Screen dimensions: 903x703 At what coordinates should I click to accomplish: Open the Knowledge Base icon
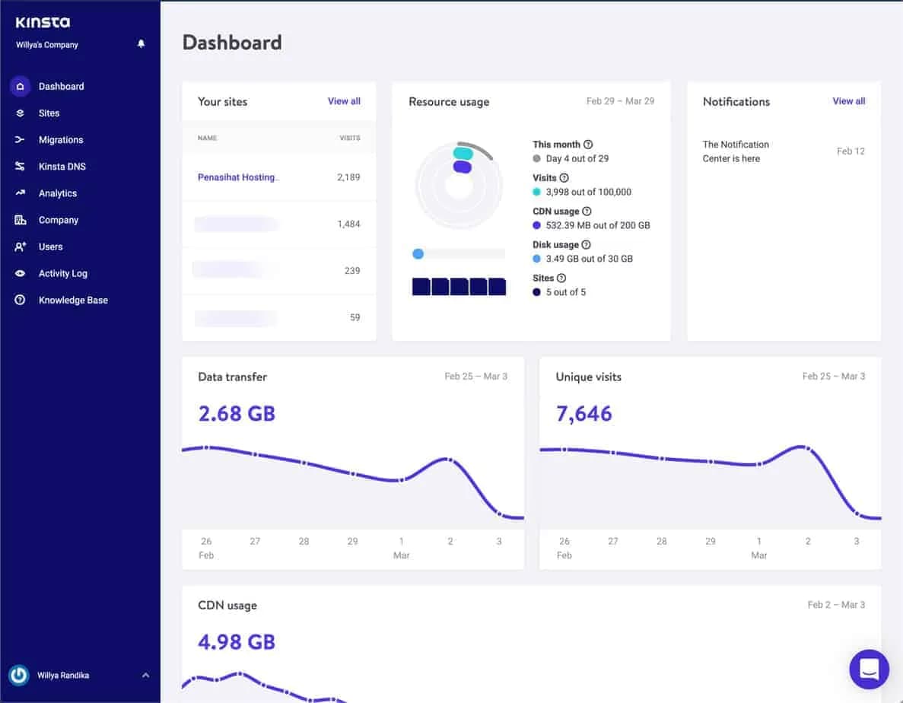(21, 300)
